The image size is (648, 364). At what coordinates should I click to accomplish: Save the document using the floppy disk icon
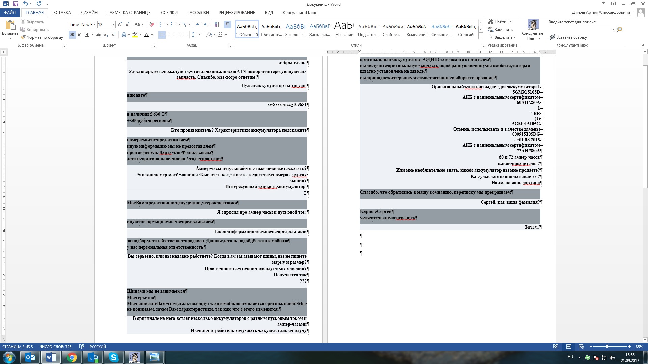(16, 4)
